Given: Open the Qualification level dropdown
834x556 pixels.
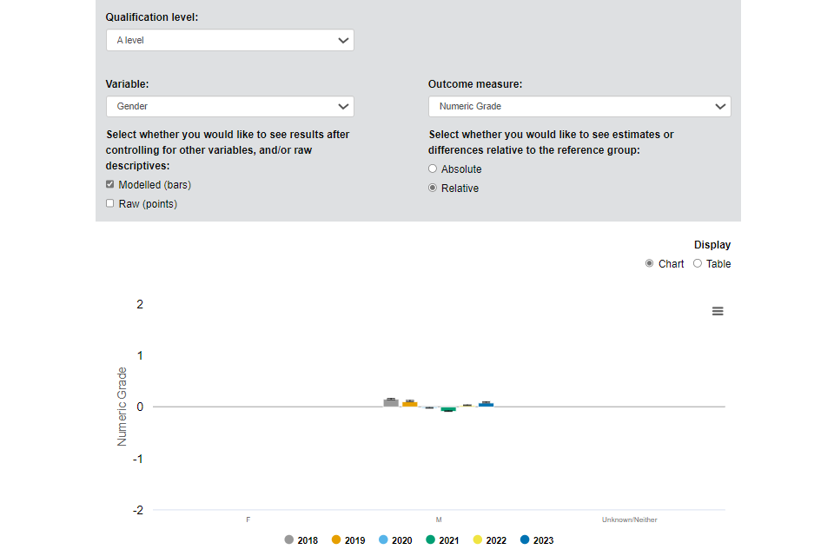Looking at the screenshot, I should [x=229, y=40].
